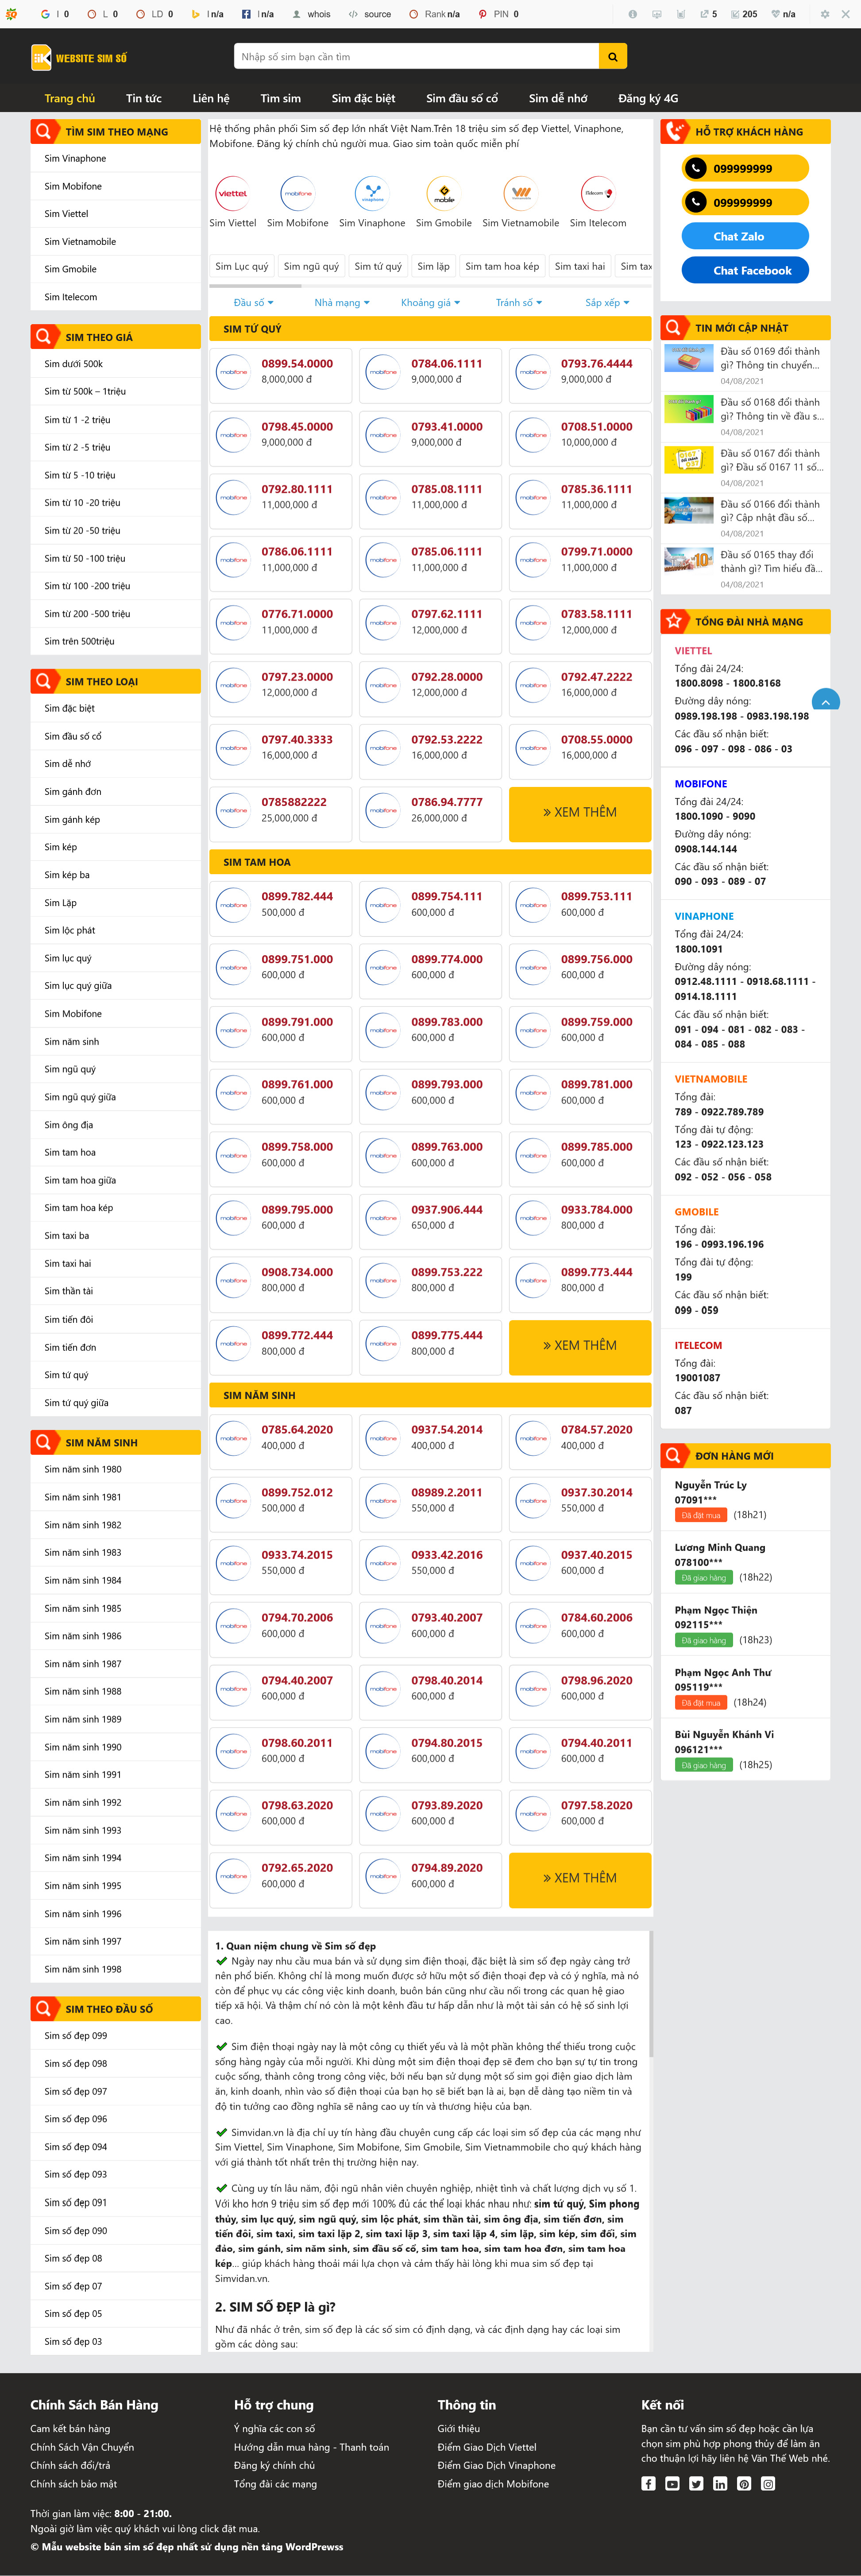
Task: Expand the Đầu số filter dropdown
Action: tap(253, 302)
